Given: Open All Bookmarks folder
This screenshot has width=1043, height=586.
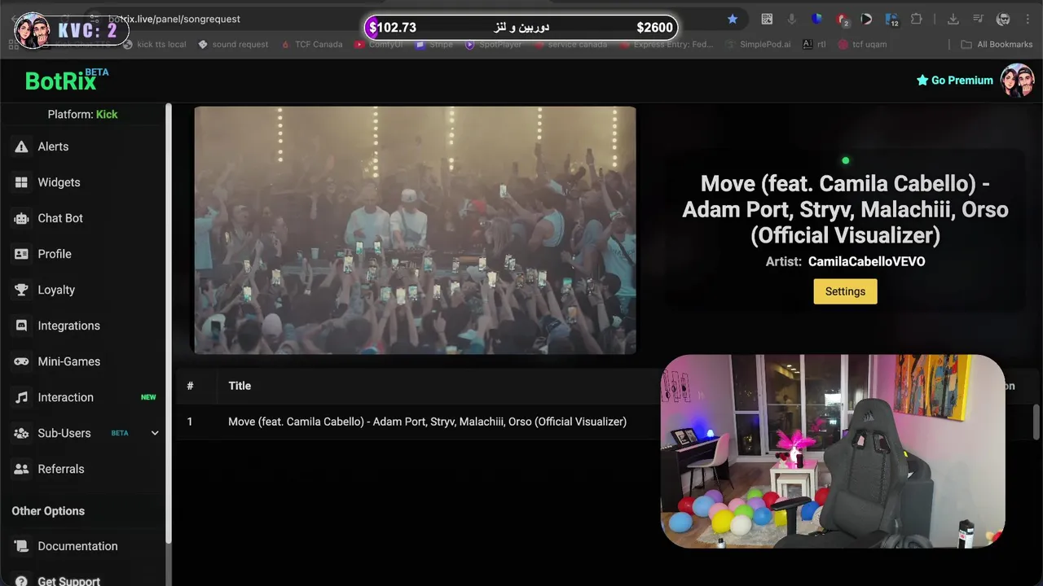Looking at the screenshot, I should click(x=997, y=44).
